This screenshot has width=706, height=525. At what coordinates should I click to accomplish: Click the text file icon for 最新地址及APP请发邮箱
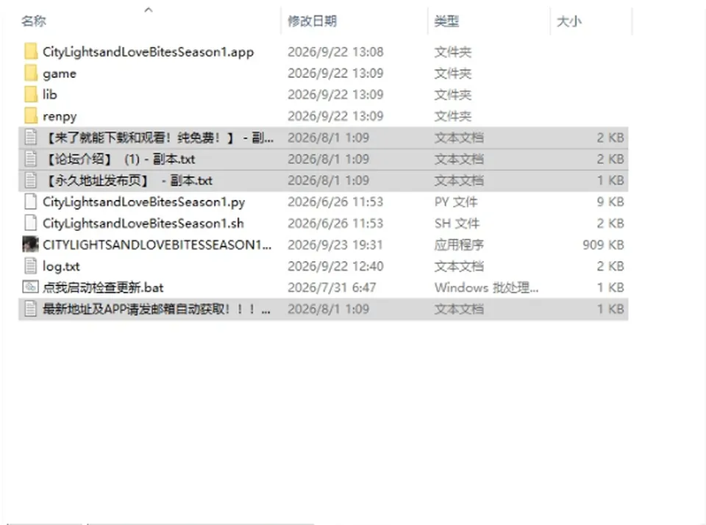coord(31,309)
